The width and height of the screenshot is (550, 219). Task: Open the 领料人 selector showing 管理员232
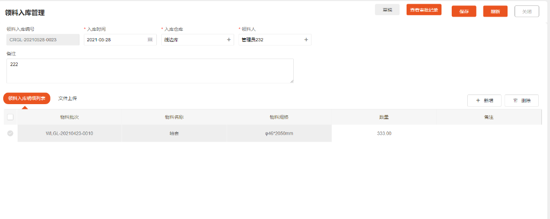pyautogui.click(x=271, y=40)
